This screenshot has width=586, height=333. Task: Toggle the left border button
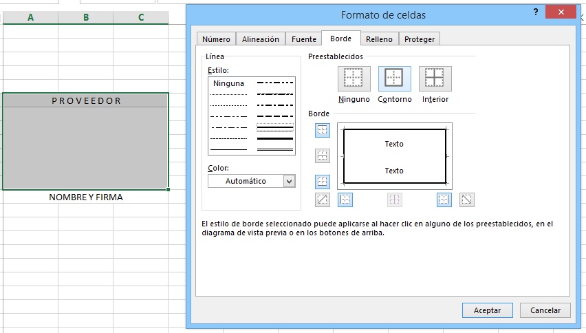tap(346, 200)
